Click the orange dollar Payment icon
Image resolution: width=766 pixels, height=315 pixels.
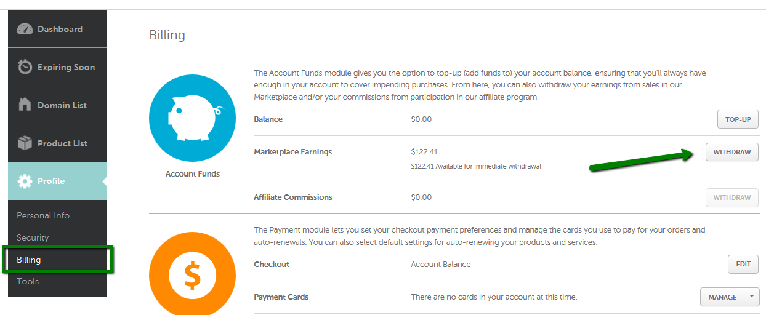(192, 275)
